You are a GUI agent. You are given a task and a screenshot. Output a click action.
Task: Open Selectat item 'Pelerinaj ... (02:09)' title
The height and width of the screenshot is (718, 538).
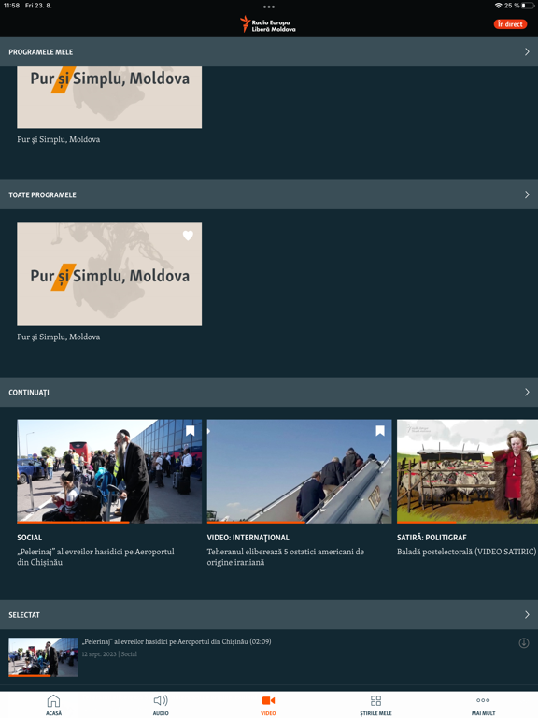coord(177,641)
